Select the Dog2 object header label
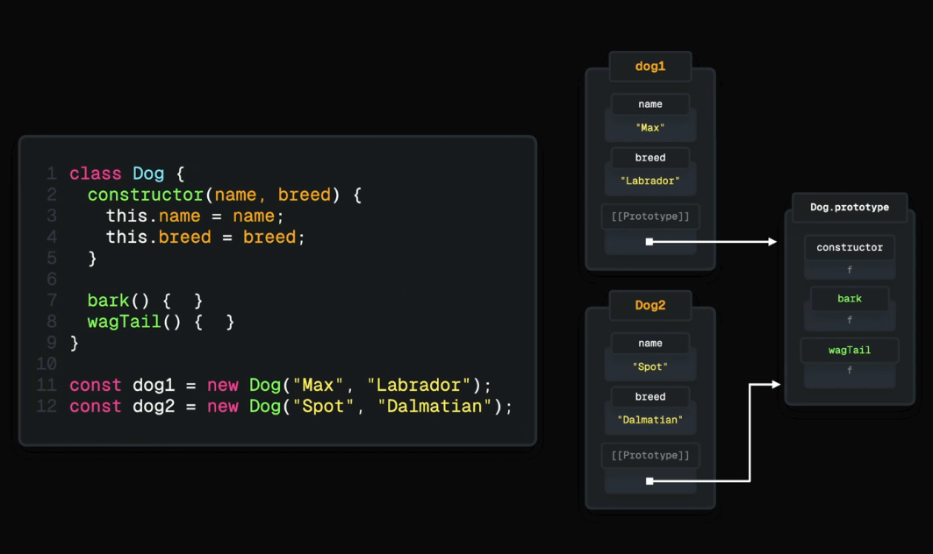The height and width of the screenshot is (554, 933). (x=650, y=306)
